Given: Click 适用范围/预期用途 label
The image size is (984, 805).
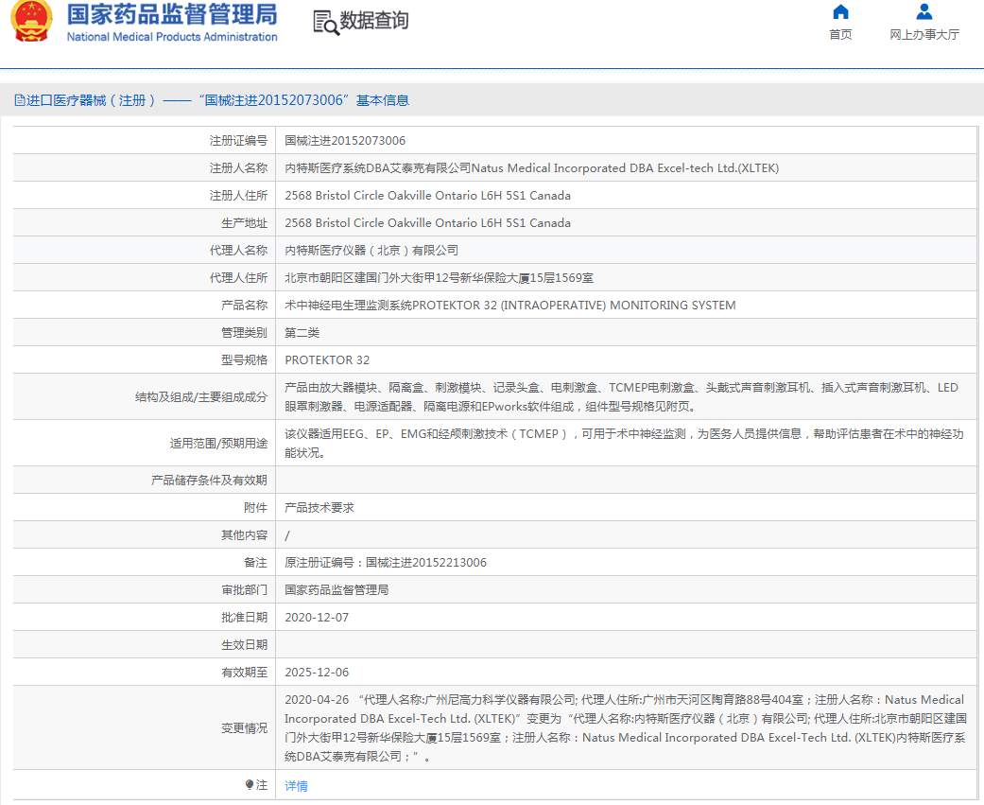Looking at the screenshot, I should pos(218,444).
